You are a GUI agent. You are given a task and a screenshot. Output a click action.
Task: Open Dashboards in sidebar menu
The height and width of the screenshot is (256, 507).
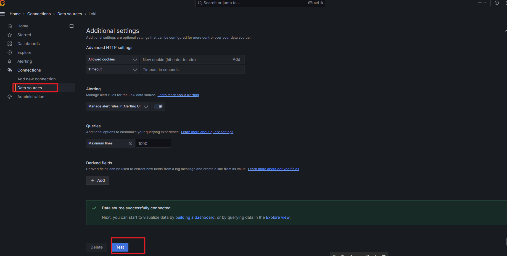coord(28,44)
